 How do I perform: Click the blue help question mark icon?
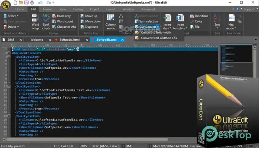238,9
